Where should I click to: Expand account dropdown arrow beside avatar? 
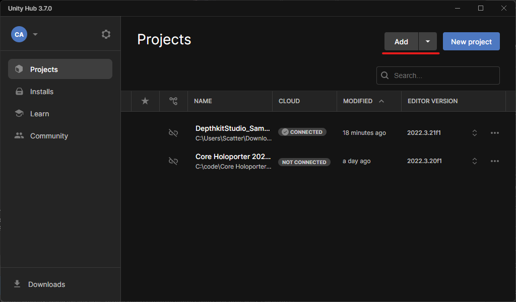point(35,35)
